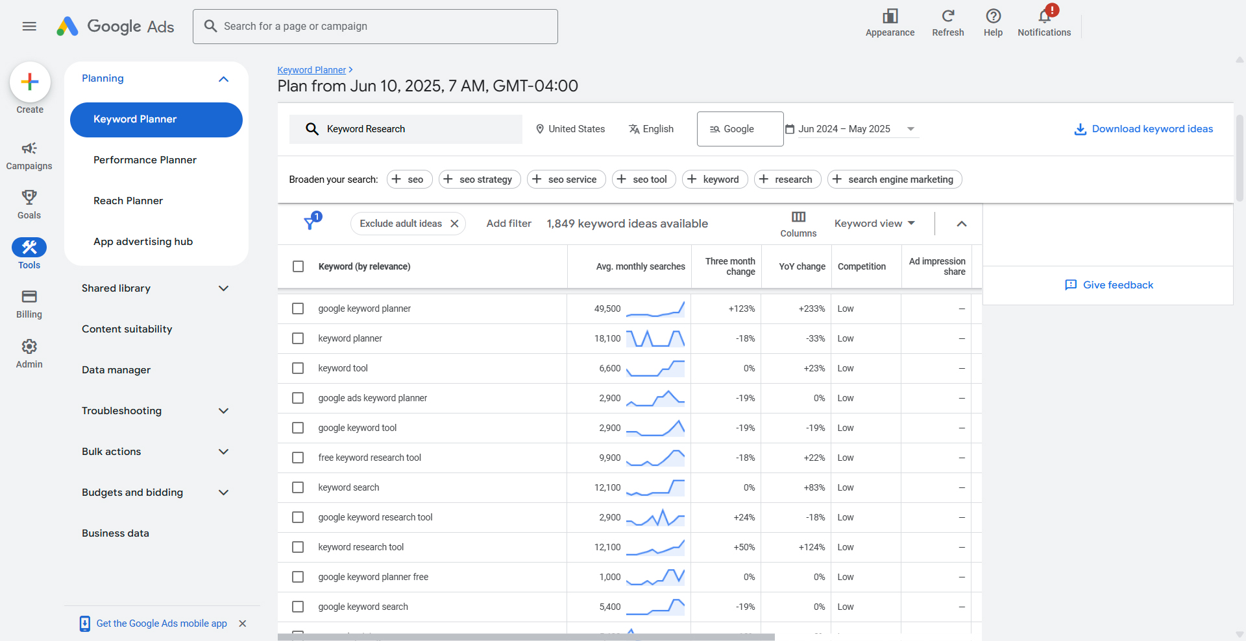Viewport: 1246px width, 641px height.
Task: Click the download arrow icon beside Download keyword ideas
Action: tap(1080, 129)
